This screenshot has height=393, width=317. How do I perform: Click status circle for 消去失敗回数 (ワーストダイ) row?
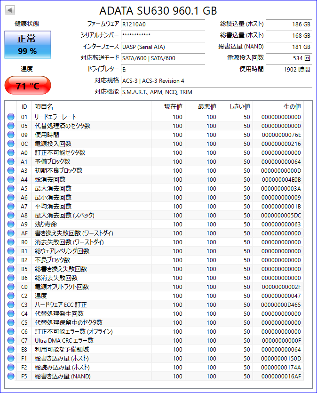coord(11,242)
